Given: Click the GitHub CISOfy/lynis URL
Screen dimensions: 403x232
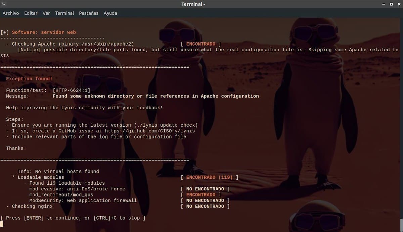Looking at the screenshot, I should point(149,131).
